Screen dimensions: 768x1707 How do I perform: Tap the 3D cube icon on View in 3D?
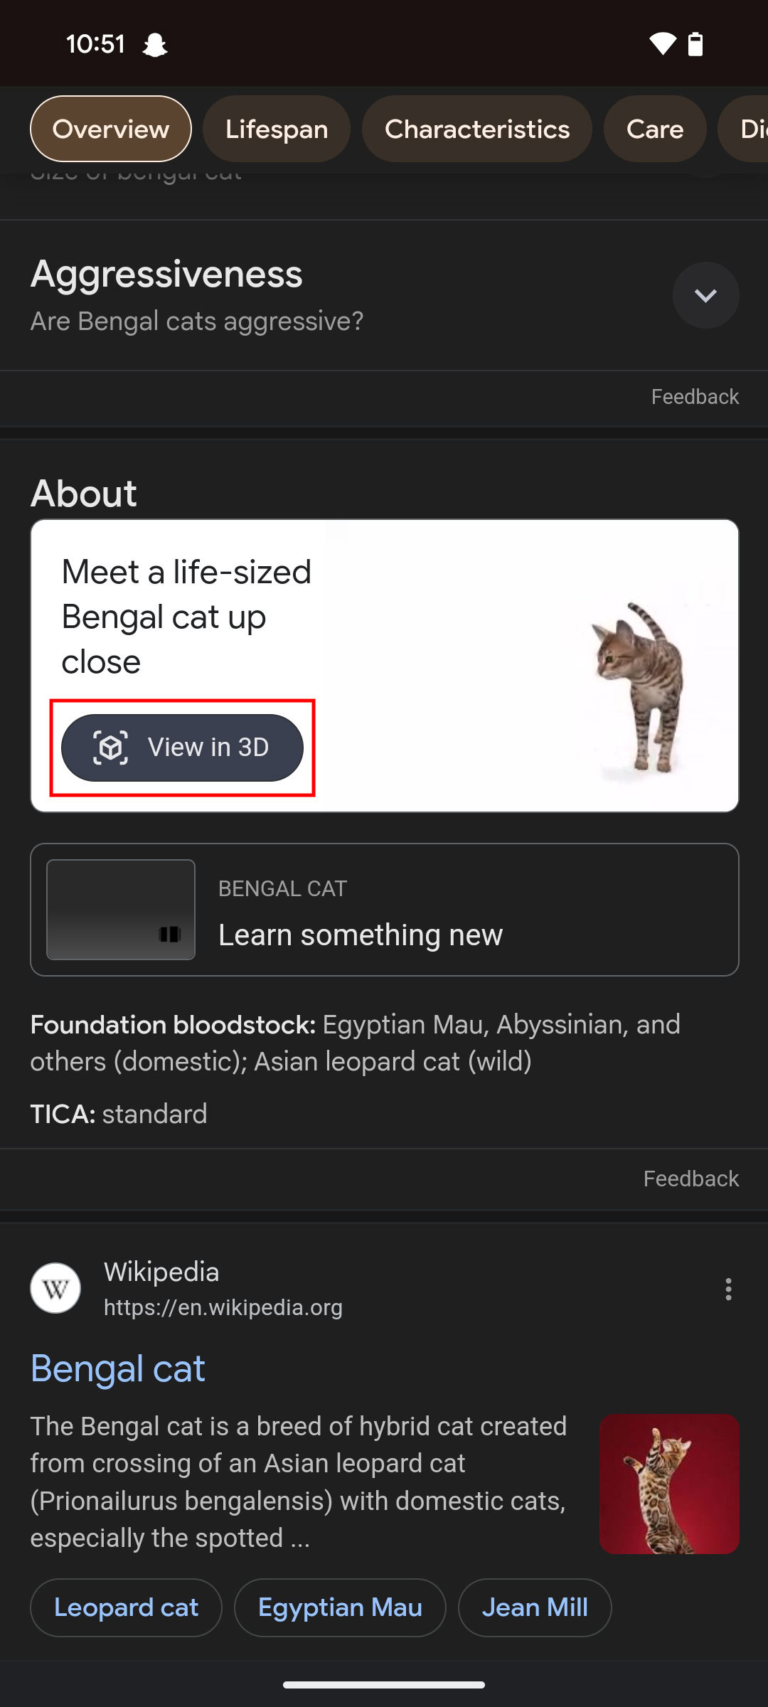(111, 748)
